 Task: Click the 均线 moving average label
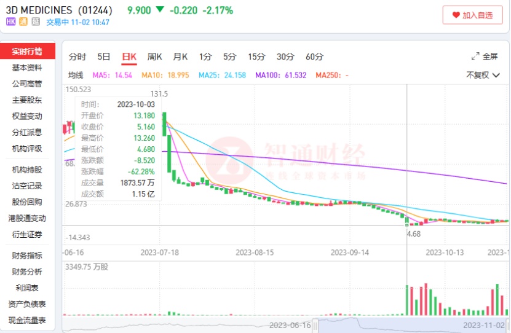(76, 75)
